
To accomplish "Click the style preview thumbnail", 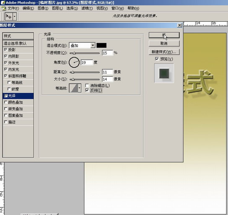I will [x=164, y=73].
